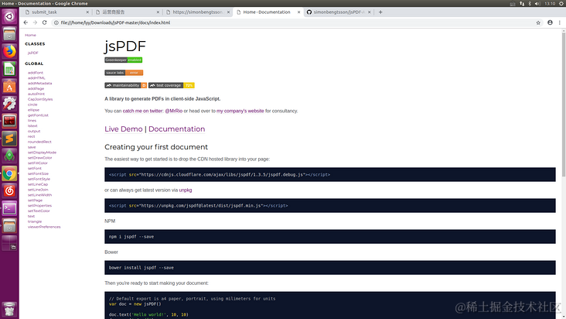This screenshot has width=566, height=319.
Task: Click the Live Demo link
Action: point(124,129)
